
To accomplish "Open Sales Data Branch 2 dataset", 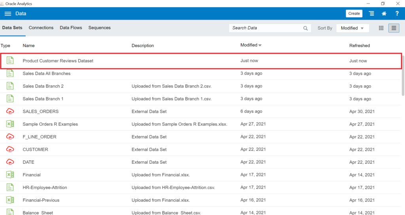I will point(43,86).
